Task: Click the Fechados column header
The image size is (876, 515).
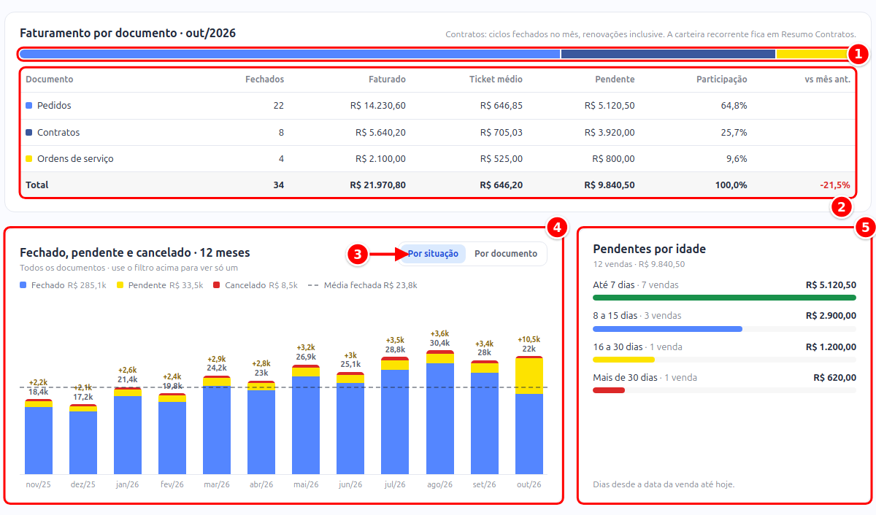Action: (x=264, y=80)
